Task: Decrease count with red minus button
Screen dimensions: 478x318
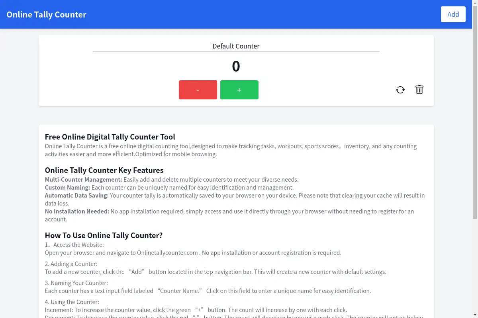Action: 198,90
